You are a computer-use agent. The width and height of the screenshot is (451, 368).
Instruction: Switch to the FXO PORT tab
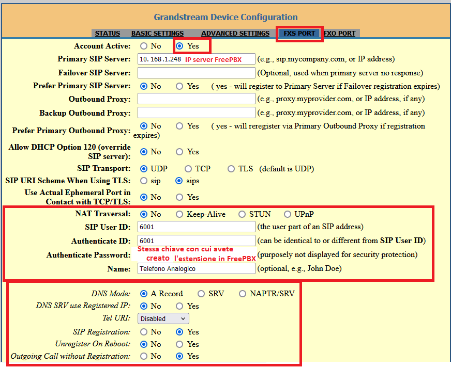[340, 34]
